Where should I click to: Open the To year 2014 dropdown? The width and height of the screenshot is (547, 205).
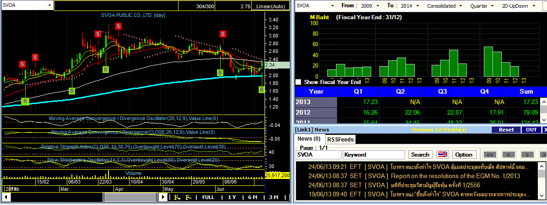[417, 6]
